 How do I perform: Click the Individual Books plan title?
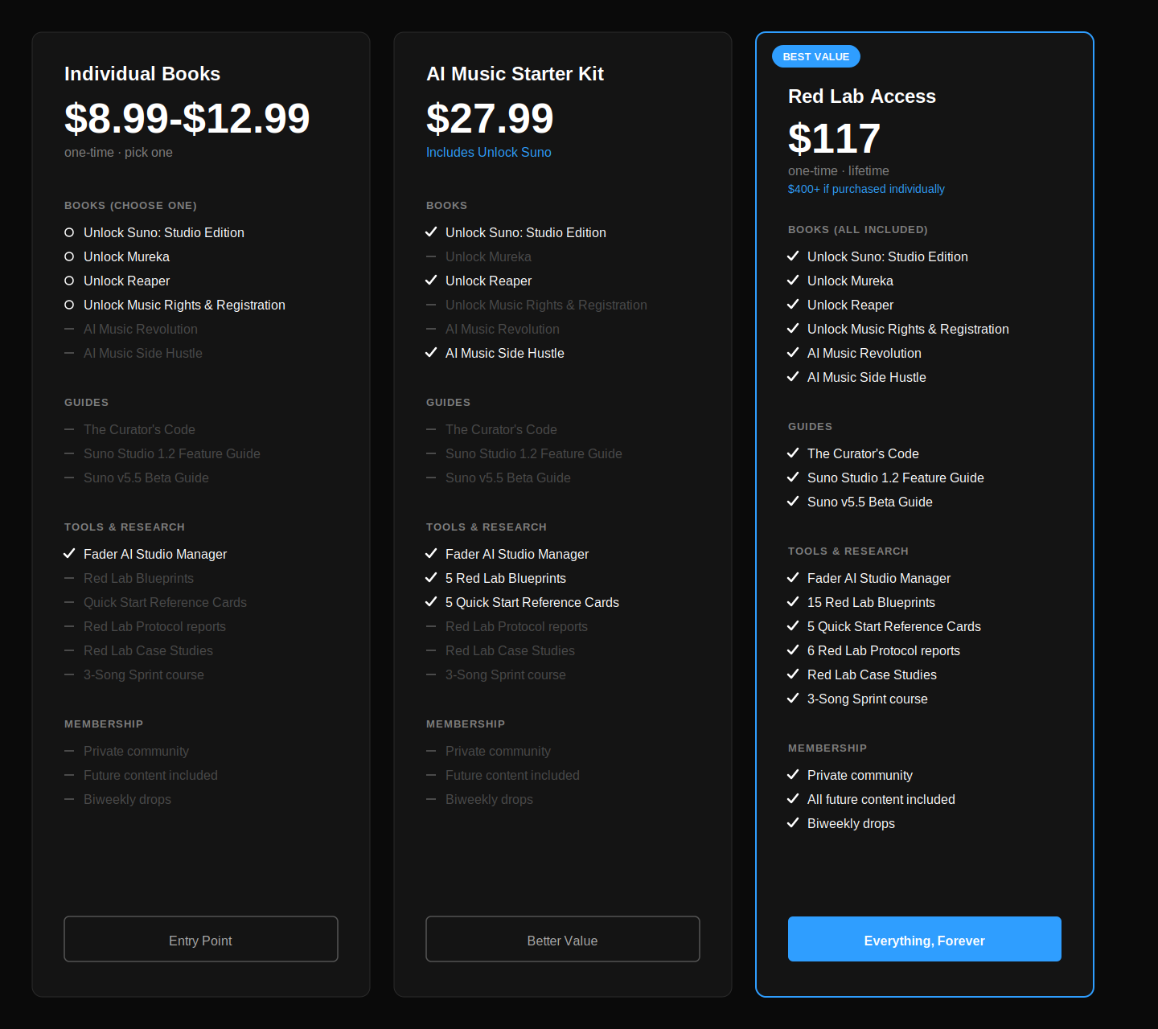click(142, 74)
